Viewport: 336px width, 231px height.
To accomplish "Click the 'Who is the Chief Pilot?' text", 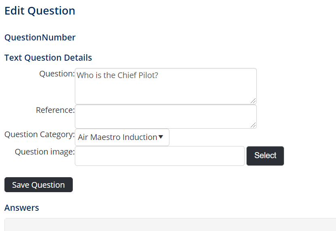I will pos(117,75).
